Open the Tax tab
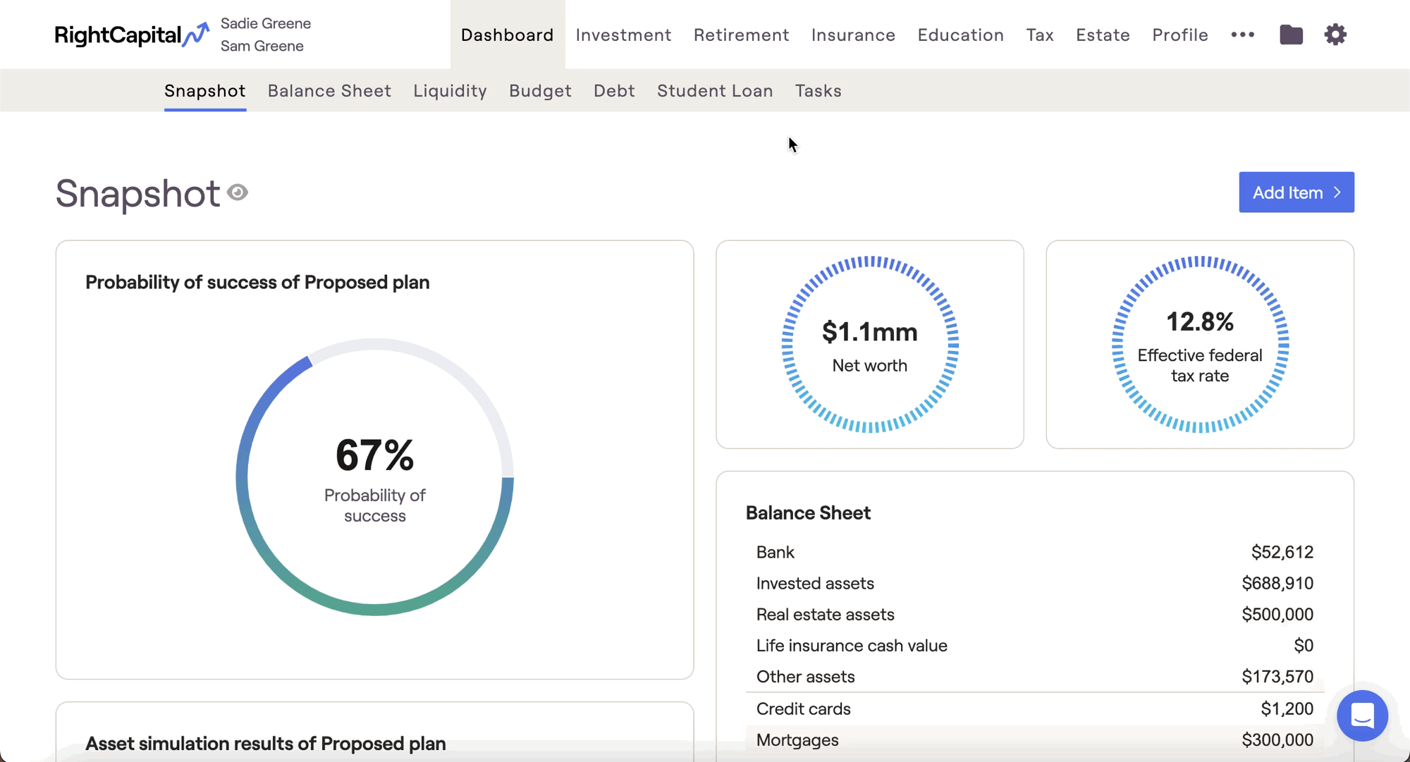 point(1040,35)
